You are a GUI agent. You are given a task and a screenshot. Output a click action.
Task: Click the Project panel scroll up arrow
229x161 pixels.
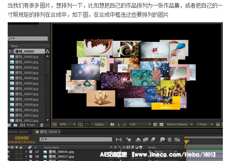coord(48,56)
